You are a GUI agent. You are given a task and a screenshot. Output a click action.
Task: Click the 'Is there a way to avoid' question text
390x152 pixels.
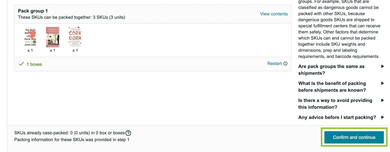tap(335, 104)
